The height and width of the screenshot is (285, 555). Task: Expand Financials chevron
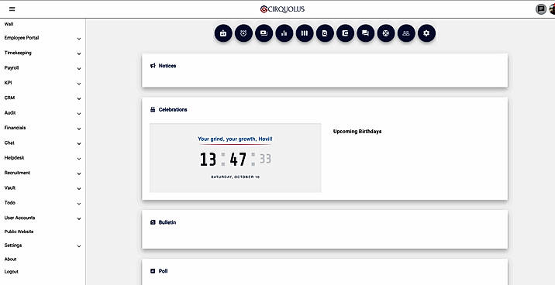coord(79,129)
